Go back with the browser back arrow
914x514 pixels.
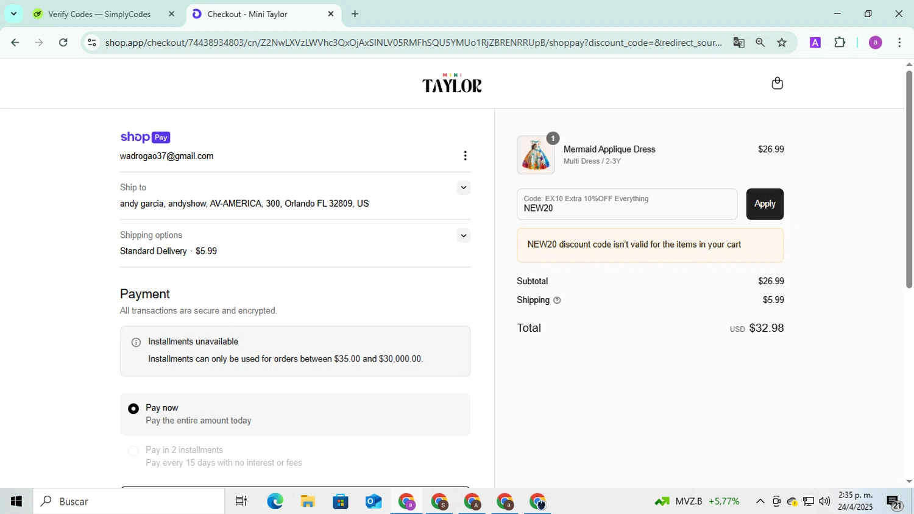click(x=15, y=43)
